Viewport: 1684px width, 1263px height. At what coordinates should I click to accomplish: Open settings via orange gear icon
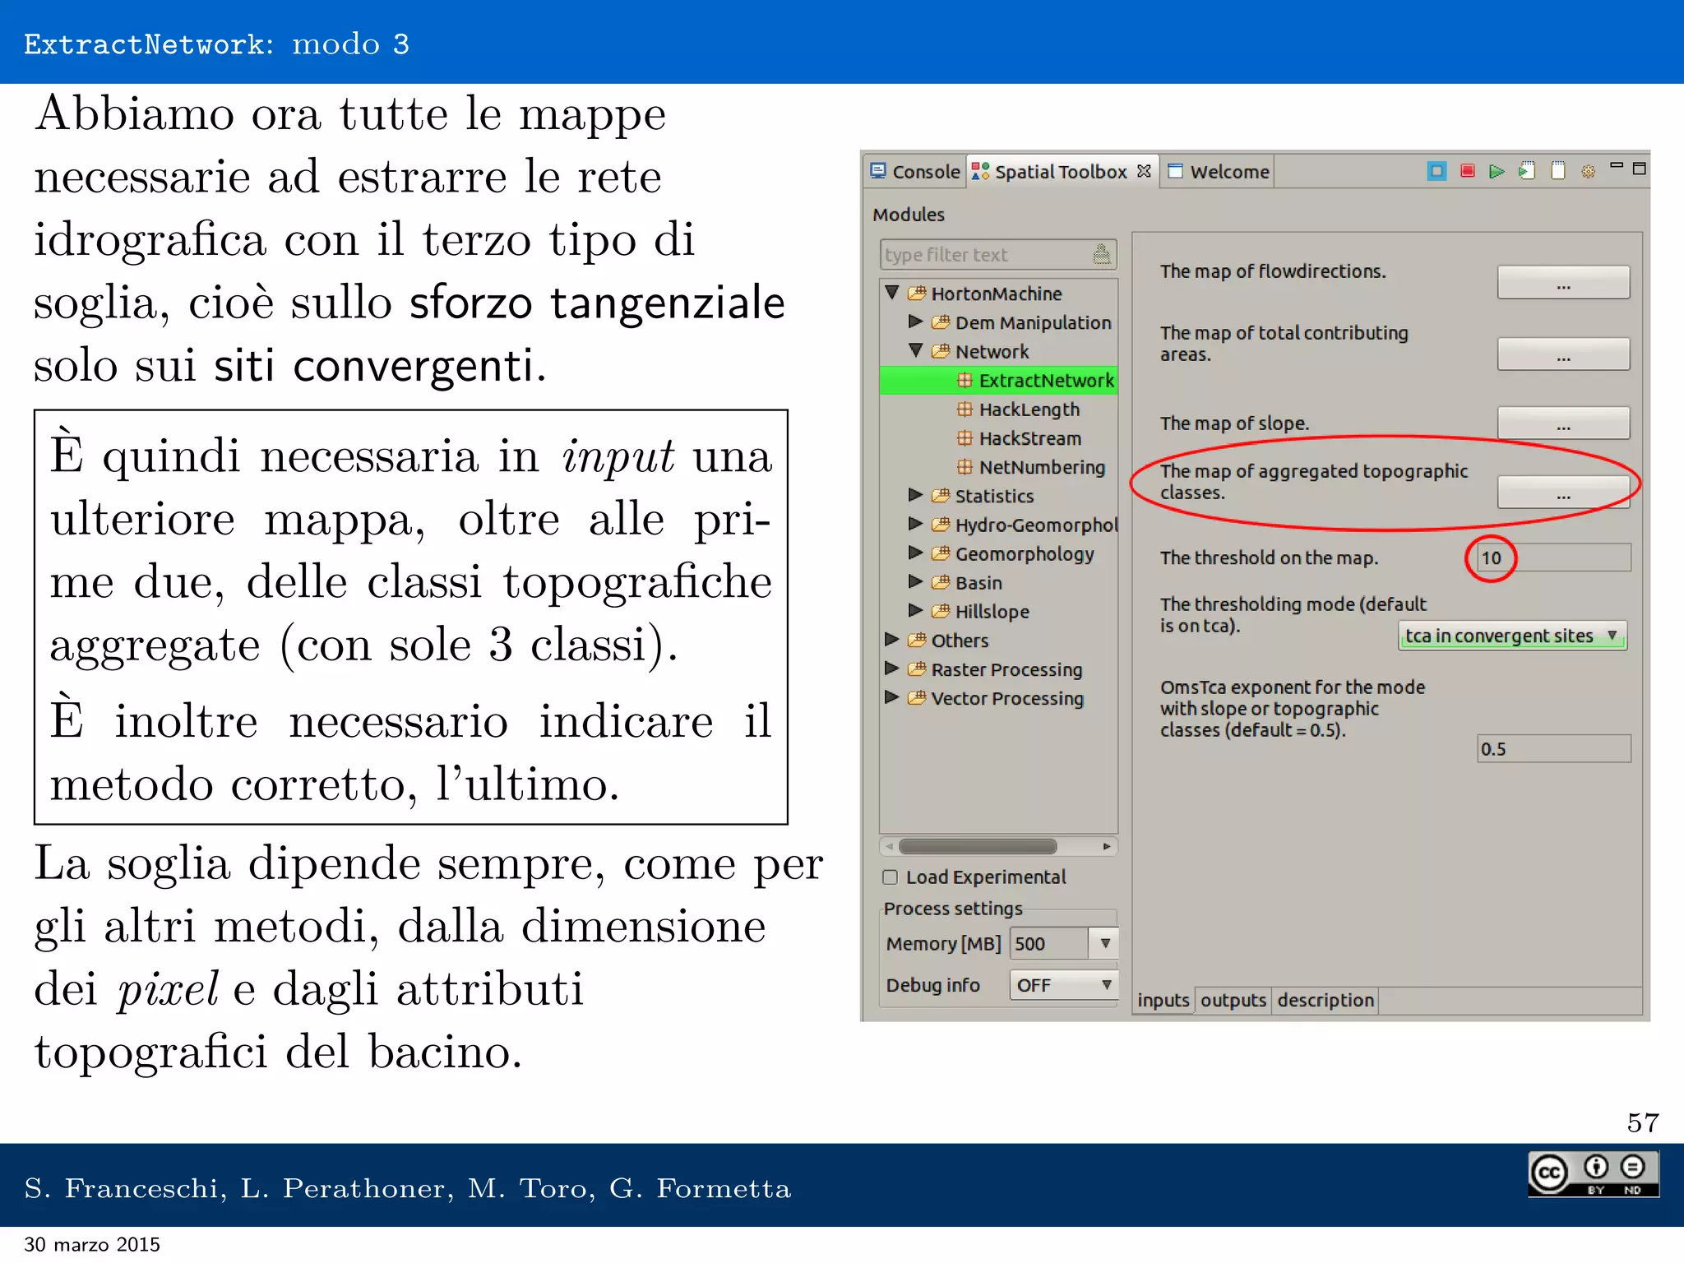(x=1589, y=171)
